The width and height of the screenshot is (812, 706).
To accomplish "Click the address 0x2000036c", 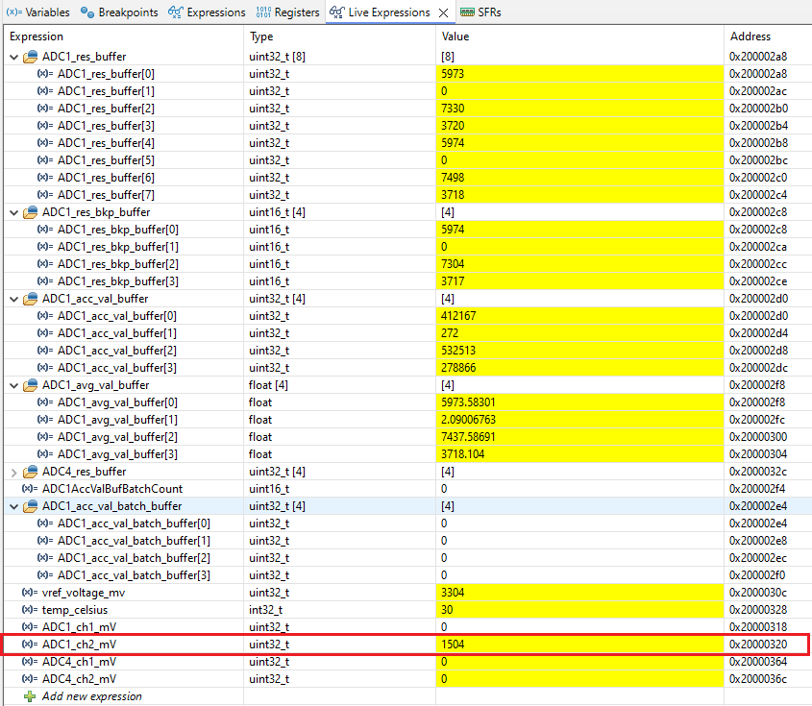I will pos(757,679).
